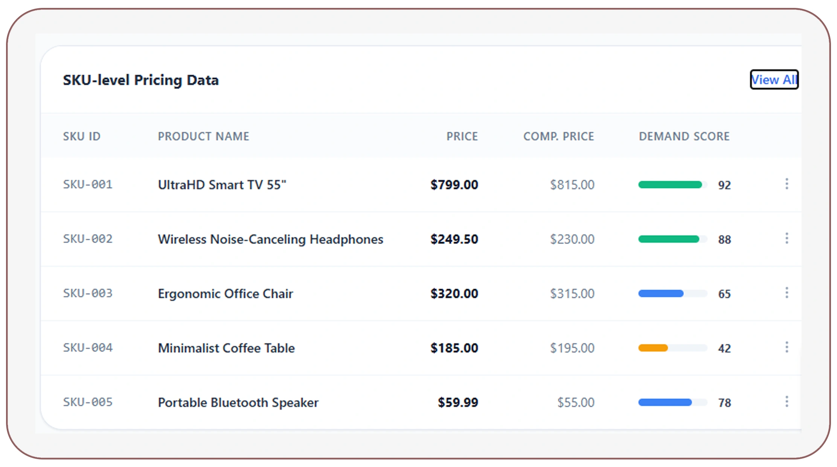The height and width of the screenshot is (467, 837).
Task: Click the SKU-level Pricing Data heading
Action: coord(141,80)
